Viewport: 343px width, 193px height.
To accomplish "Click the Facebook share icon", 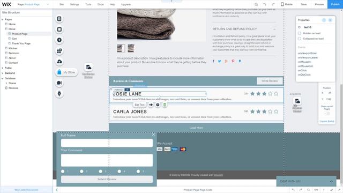I will (x=213, y=61).
